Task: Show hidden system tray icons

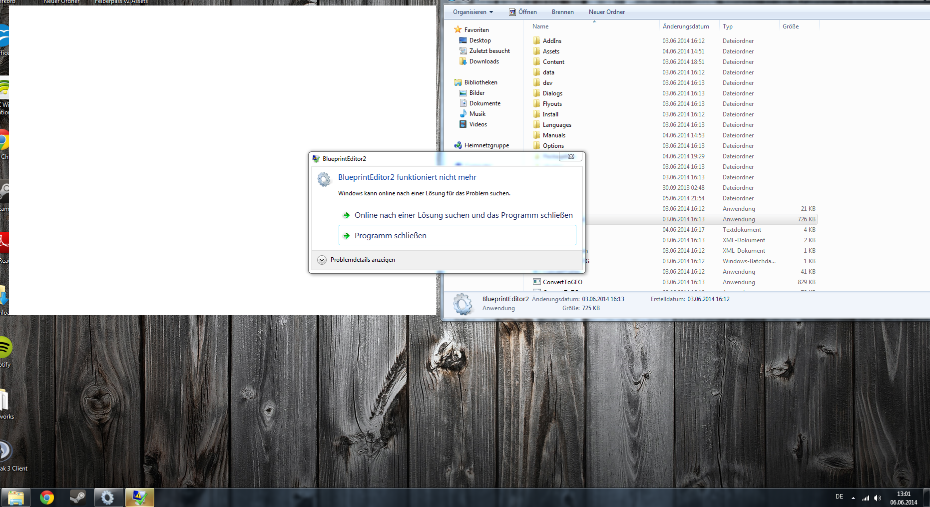Action: coord(853,498)
